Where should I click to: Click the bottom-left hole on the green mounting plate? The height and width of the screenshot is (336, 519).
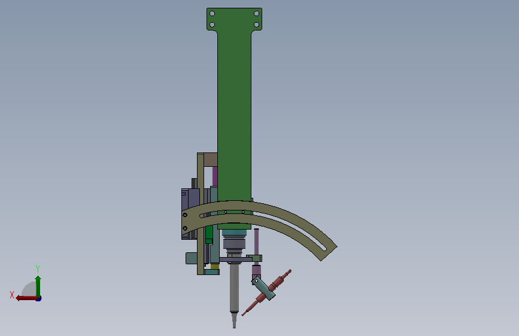pos(212,25)
